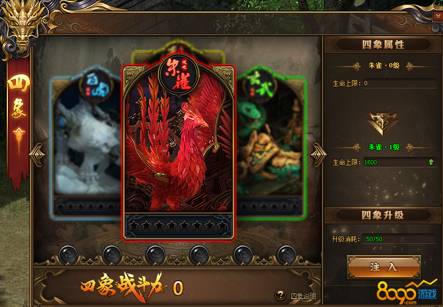Click the question mark help icon
This screenshot has width=443, height=307.
[280, 295]
